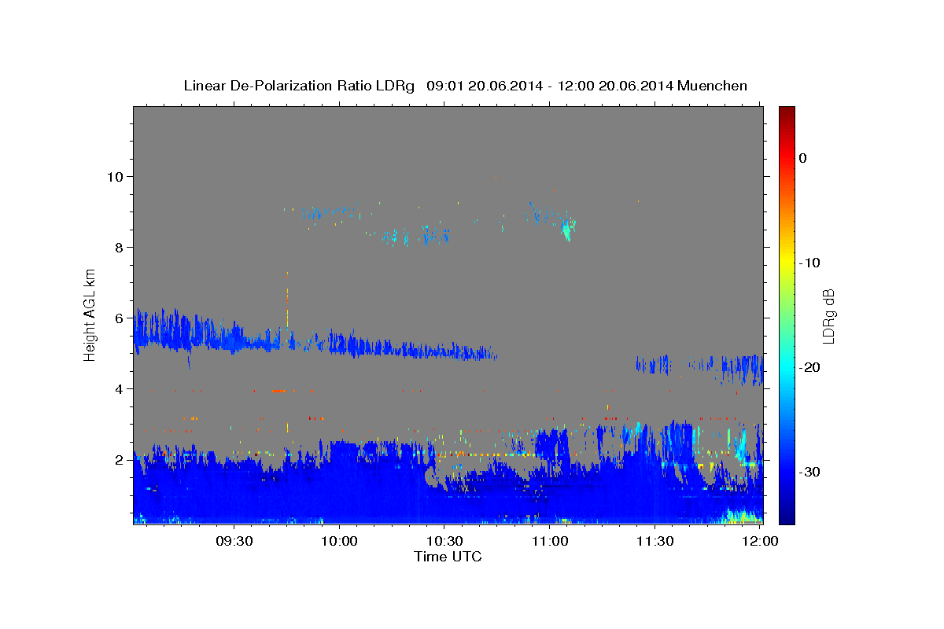Click the 10:30 time tick label
944x629 pixels.
[444, 541]
